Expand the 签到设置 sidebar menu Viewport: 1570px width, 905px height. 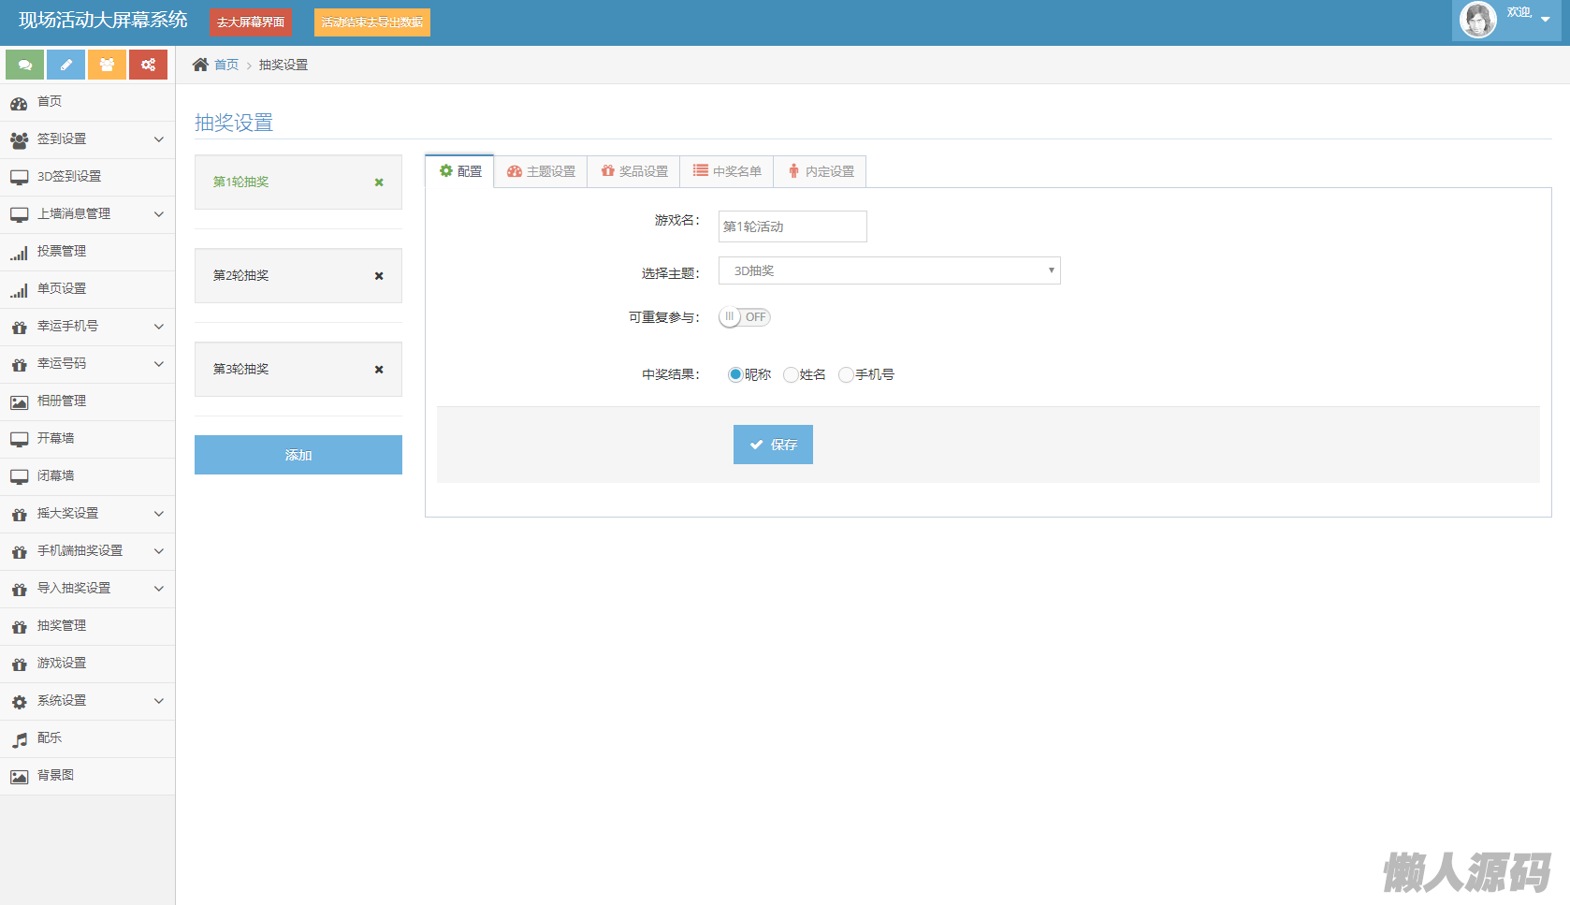coord(87,139)
